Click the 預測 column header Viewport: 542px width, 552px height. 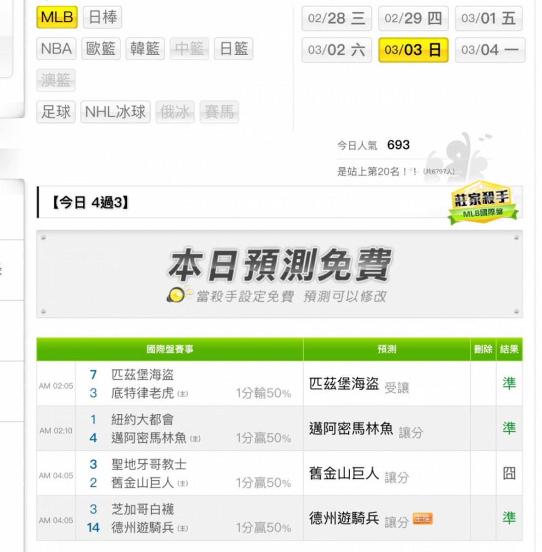pyautogui.click(x=387, y=349)
